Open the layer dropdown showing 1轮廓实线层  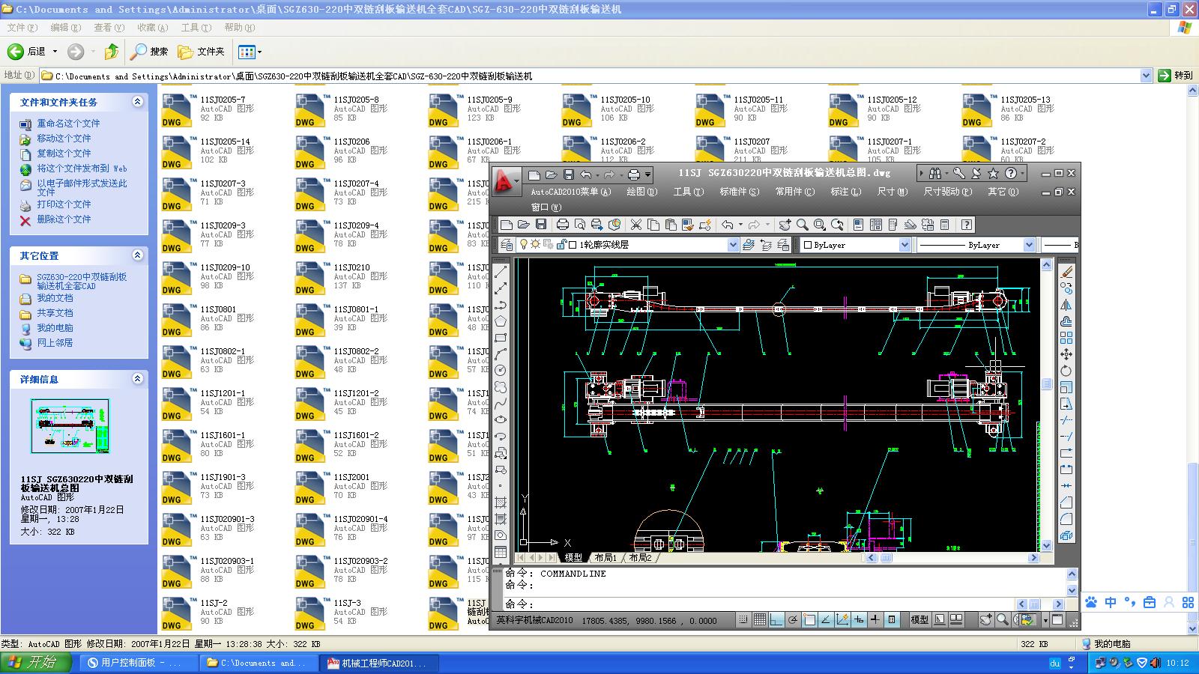tap(732, 245)
